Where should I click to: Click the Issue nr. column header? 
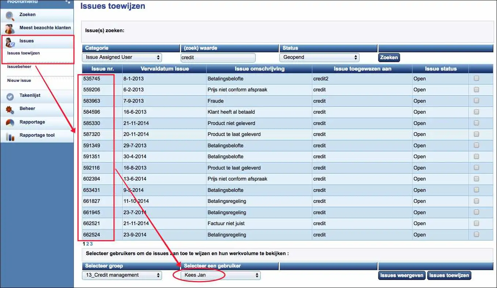102,69
